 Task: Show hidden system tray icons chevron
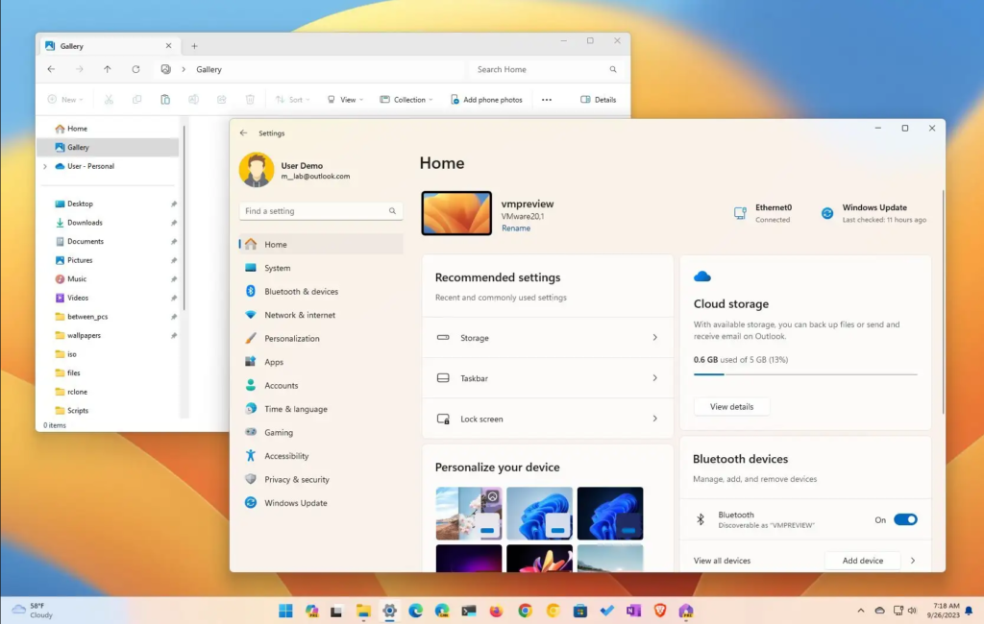[x=860, y=611]
